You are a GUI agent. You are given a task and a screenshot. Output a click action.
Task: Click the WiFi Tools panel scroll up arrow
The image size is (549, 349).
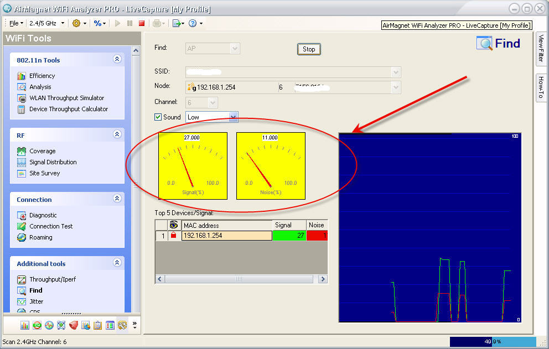tap(136, 50)
